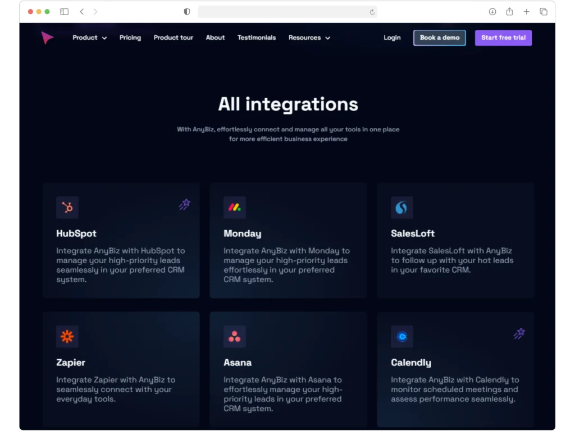Open the Zapier integration title
The height and width of the screenshot is (431, 575).
[x=71, y=363]
